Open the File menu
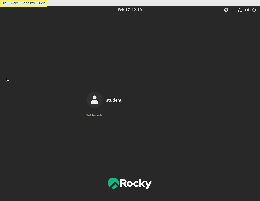Viewport: 260px width, 201px height. 4,3
